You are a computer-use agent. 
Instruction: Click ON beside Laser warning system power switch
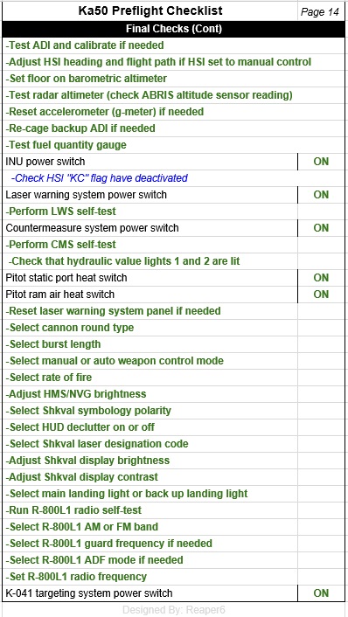pyautogui.click(x=321, y=195)
